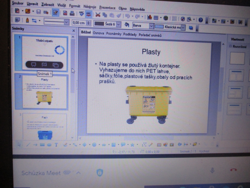
Task: Click the line color pen icon
Action: click(27, 20)
